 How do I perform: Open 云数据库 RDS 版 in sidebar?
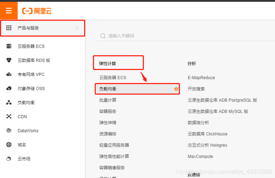34,61
